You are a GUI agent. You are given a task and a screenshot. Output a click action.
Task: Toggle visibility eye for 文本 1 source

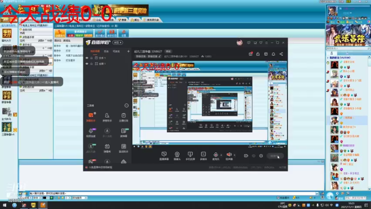tap(87, 58)
